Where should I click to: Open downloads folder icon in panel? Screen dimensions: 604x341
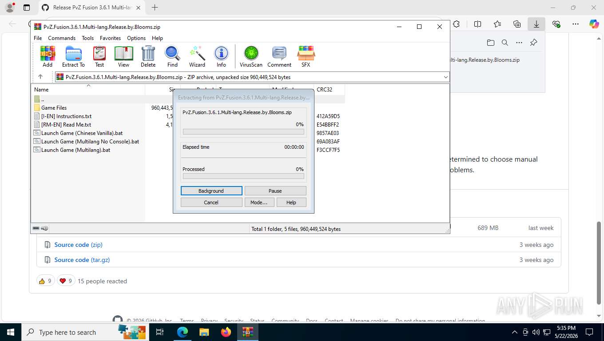tap(490, 43)
